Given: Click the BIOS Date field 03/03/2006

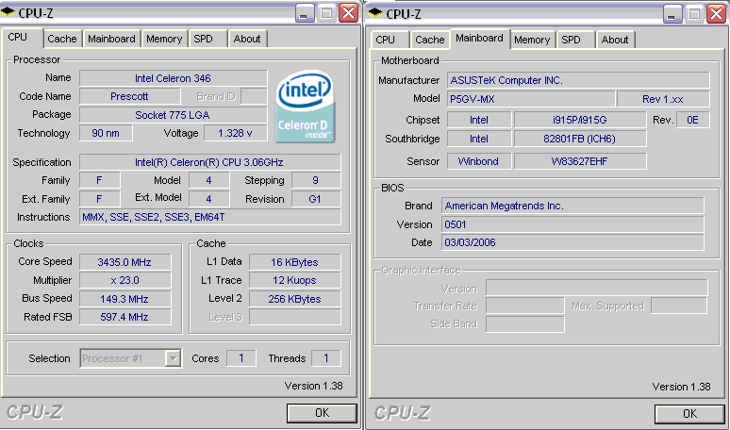Looking at the screenshot, I should 572,242.
